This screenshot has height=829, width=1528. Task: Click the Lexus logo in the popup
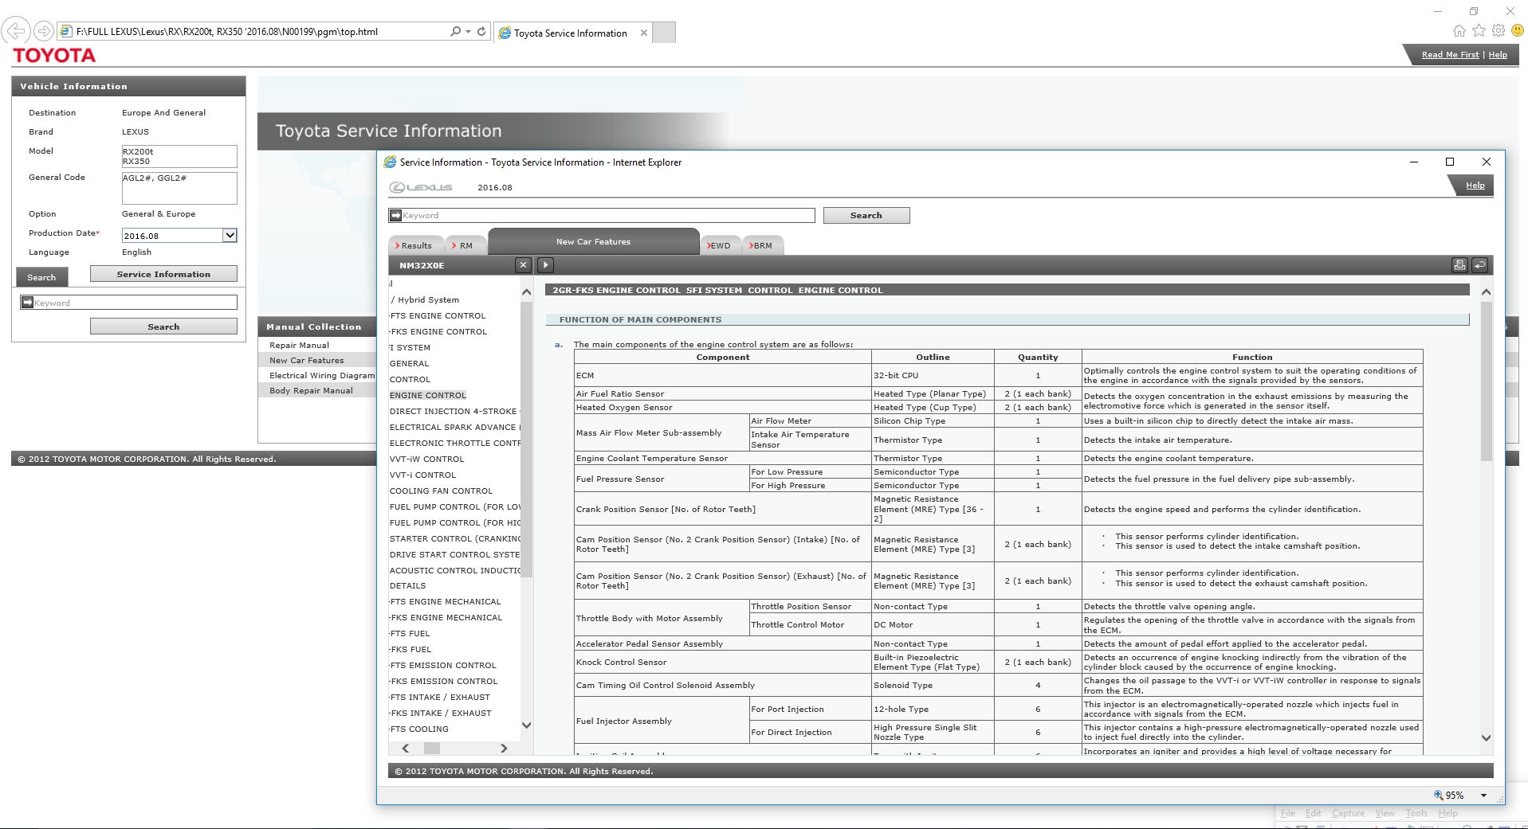click(x=421, y=187)
